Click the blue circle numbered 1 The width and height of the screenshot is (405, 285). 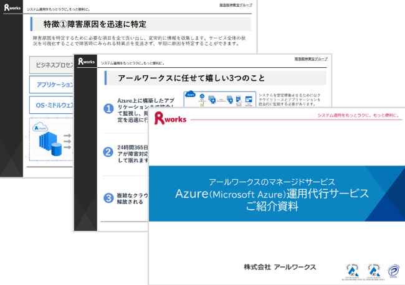(x=108, y=108)
